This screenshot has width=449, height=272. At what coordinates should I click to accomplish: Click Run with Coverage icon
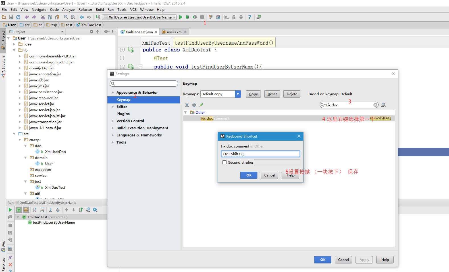coord(195,17)
